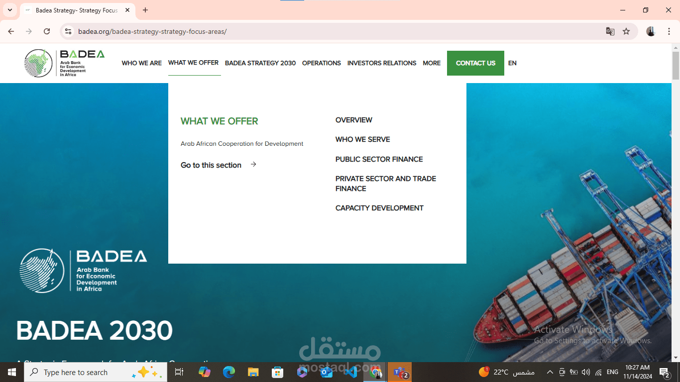This screenshot has width=680, height=382.
Task: Open Microsoft Teams from the taskbar
Action: pos(400,372)
